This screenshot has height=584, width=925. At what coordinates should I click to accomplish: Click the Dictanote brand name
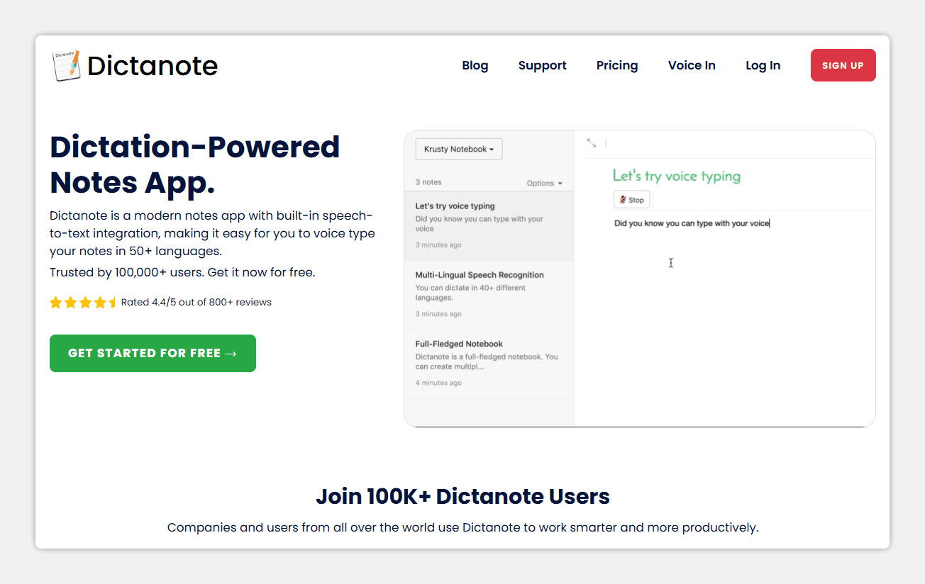pyautogui.click(x=153, y=66)
